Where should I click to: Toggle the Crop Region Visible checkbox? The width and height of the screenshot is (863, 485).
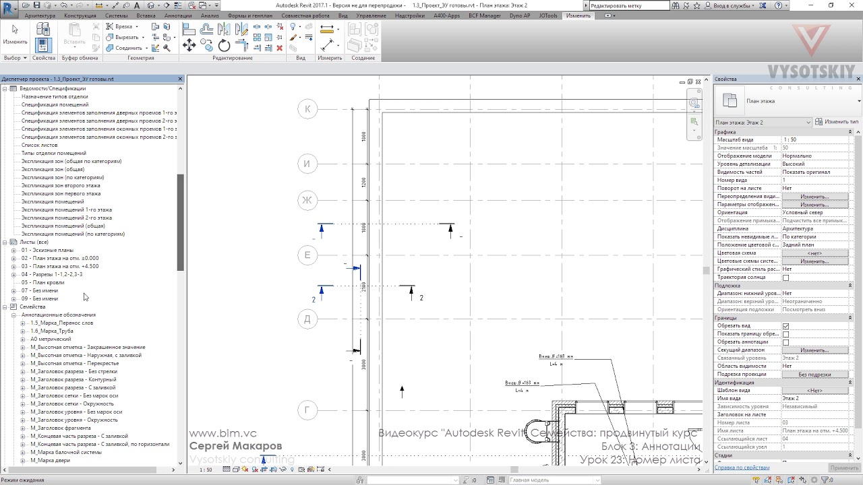pyautogui.click(x=785, y=334)
